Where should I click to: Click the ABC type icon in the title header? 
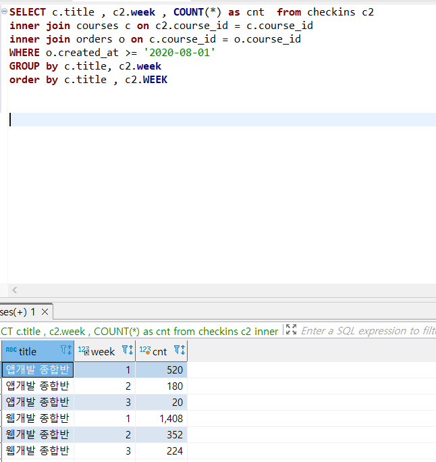(11, 350)
